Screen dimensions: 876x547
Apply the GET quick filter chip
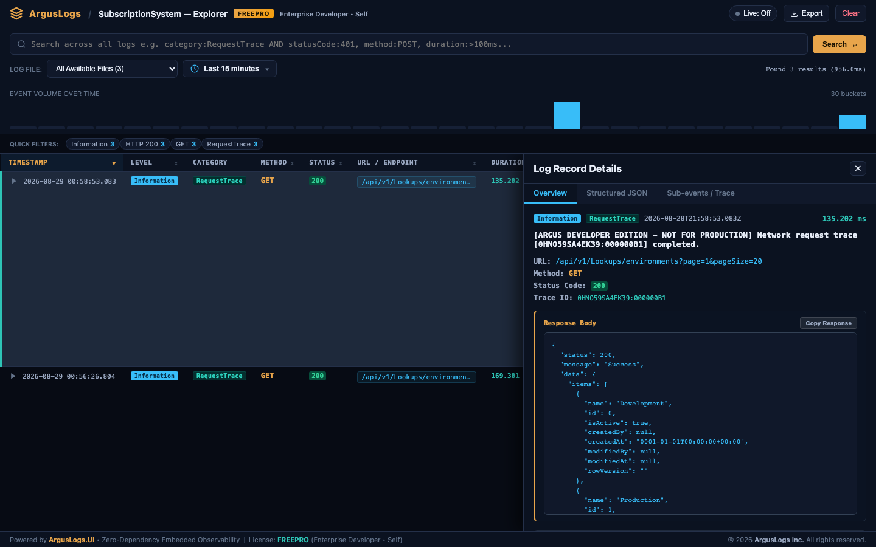(186, 144)
